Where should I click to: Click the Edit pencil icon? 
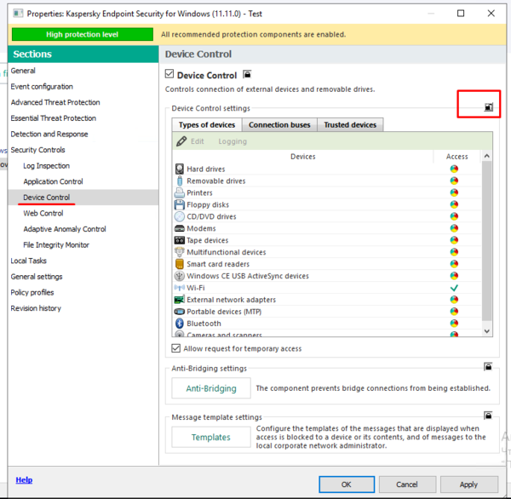(181, 141)
